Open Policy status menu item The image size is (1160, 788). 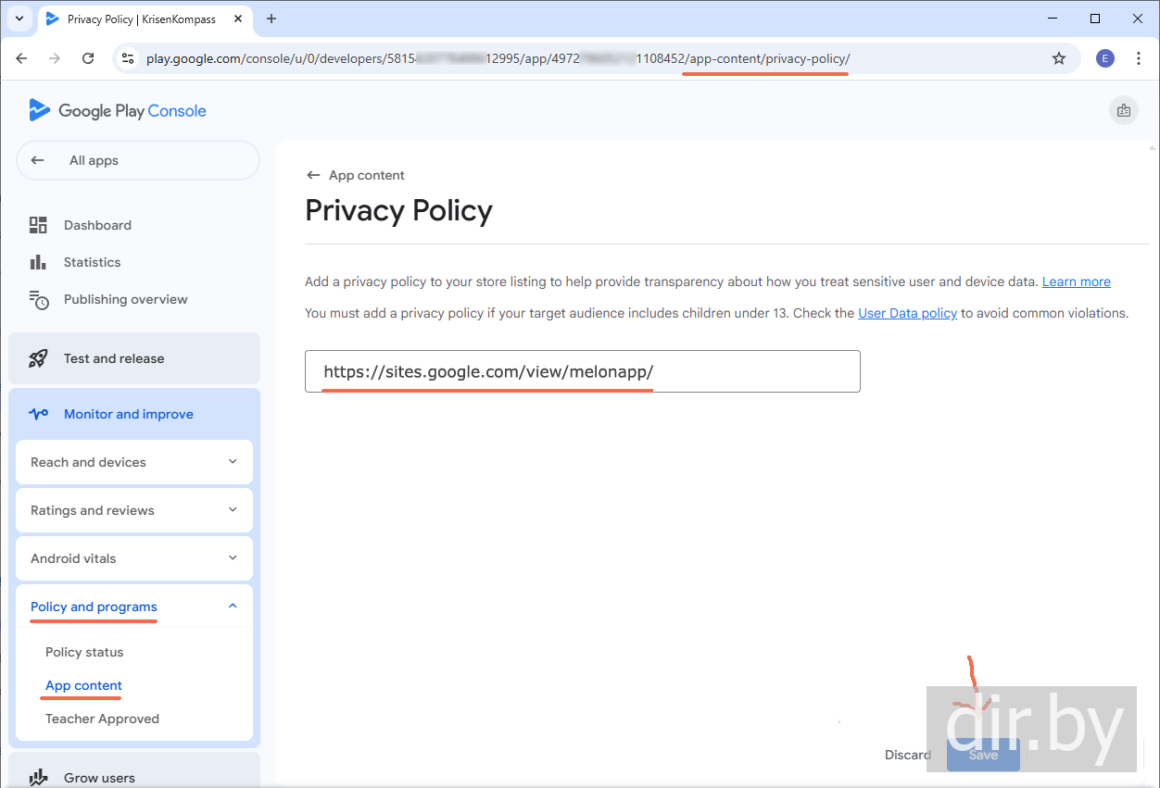pyautogui.click(x=84, y=652)
